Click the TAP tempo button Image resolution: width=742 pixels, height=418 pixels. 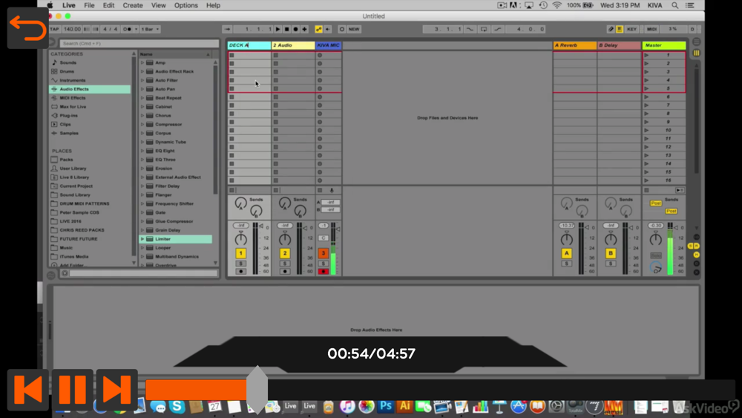pyautogui.click(x=54, y=29)
